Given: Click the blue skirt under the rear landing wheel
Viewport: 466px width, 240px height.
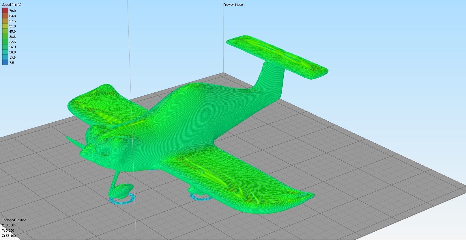Looking at the screenshot, I should coord(201,196).
